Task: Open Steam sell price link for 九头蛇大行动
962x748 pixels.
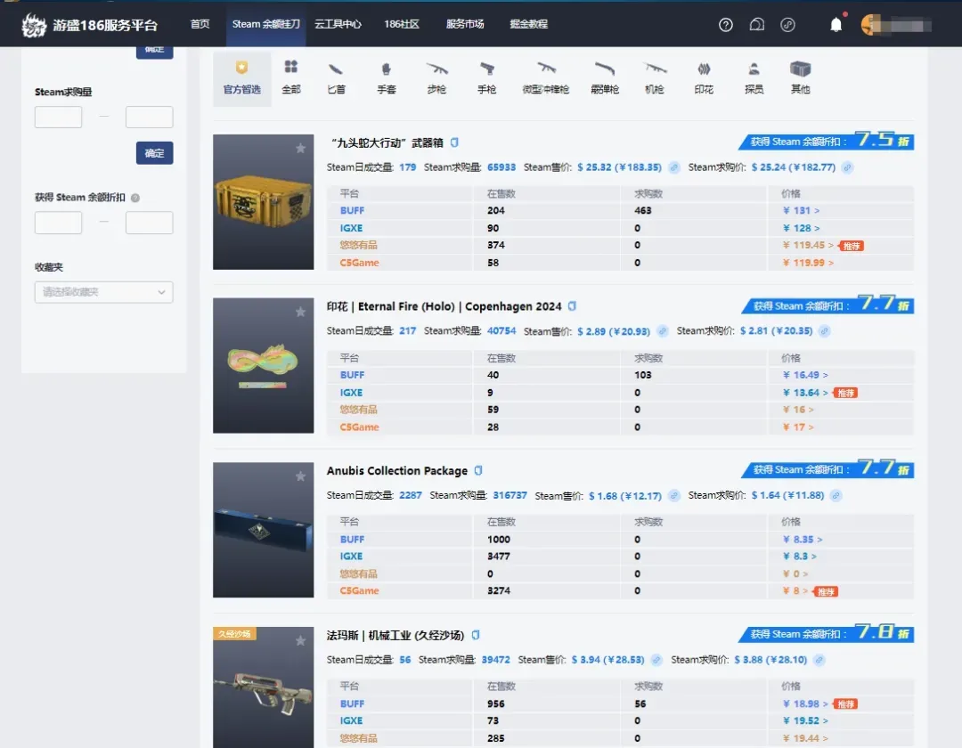Action: [x=674, y=167]
